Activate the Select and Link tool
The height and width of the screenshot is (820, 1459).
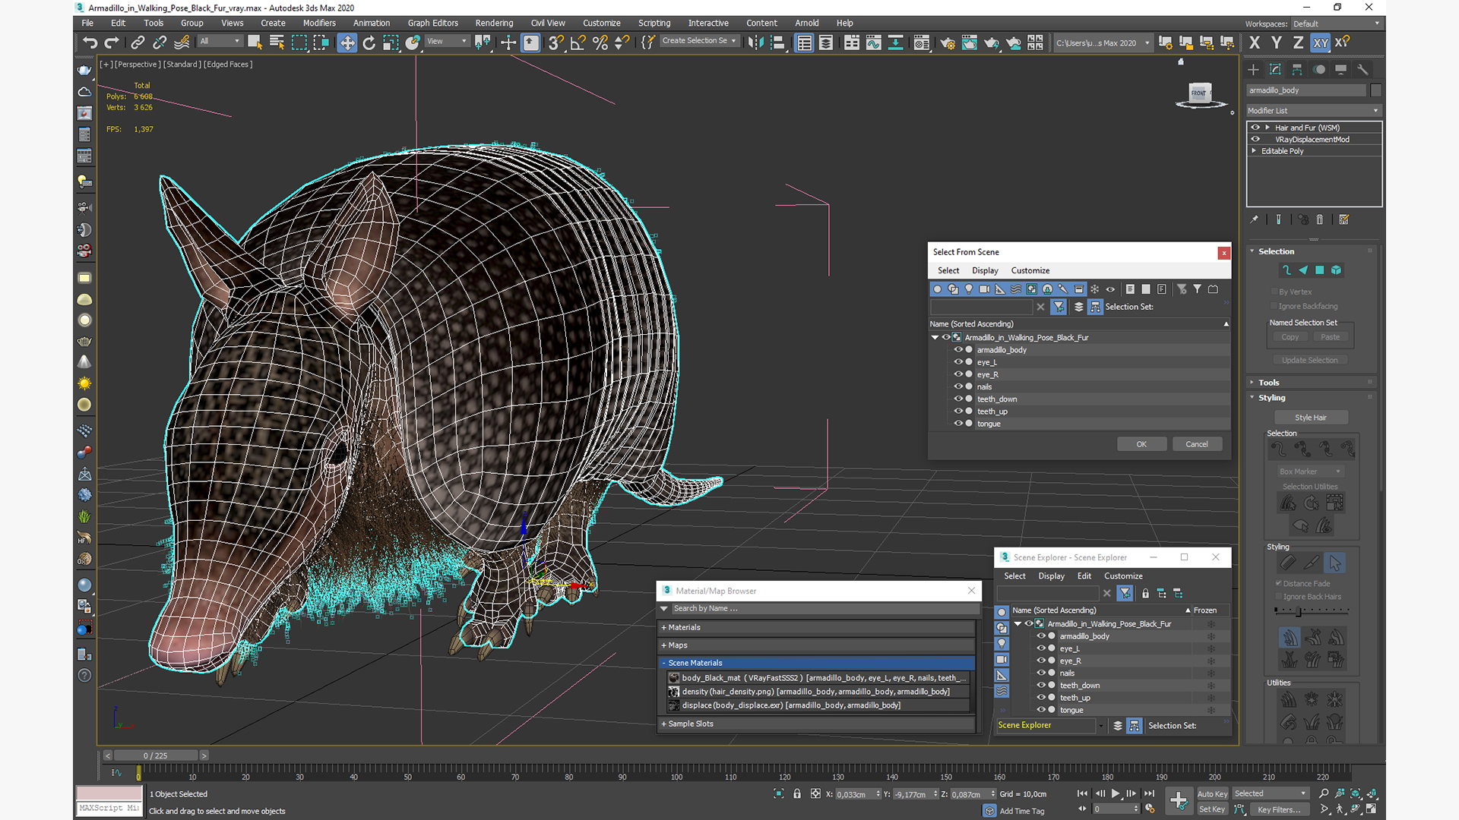pos(138,43)
